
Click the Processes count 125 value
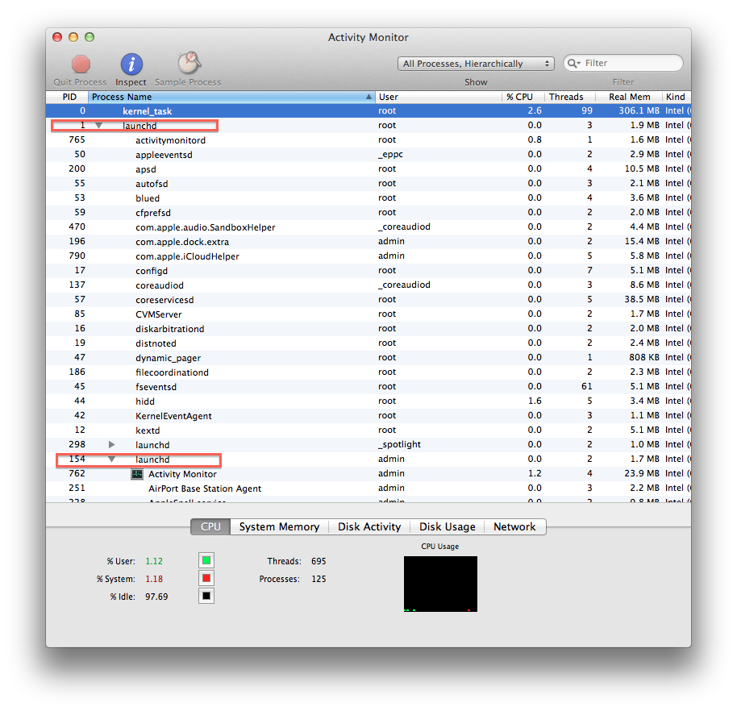[319, 579]
